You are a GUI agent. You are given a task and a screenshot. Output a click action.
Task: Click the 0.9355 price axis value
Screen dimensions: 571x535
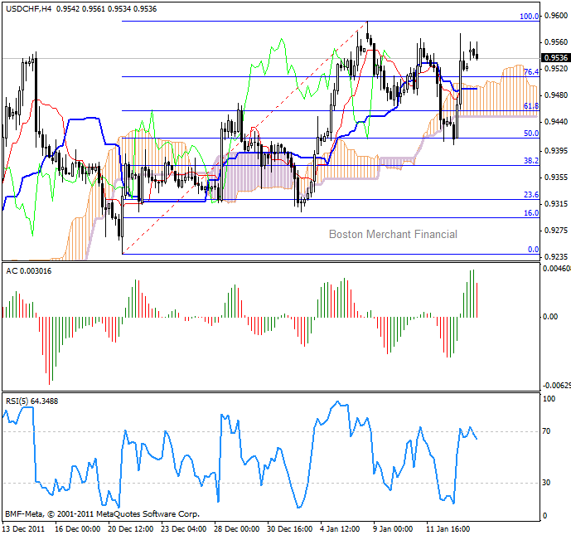(x=556, y=178)
